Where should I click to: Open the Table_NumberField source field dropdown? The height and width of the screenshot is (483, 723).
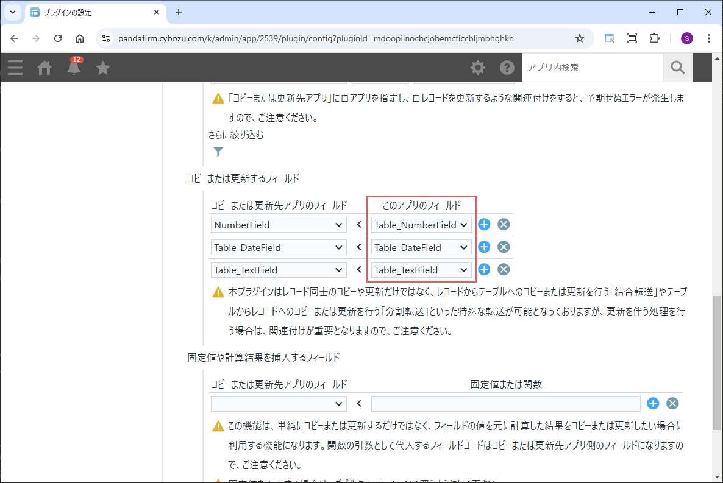(421, 225)
